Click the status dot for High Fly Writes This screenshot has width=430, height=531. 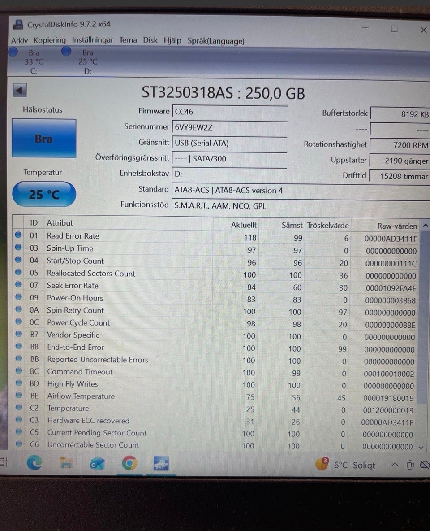19,383
